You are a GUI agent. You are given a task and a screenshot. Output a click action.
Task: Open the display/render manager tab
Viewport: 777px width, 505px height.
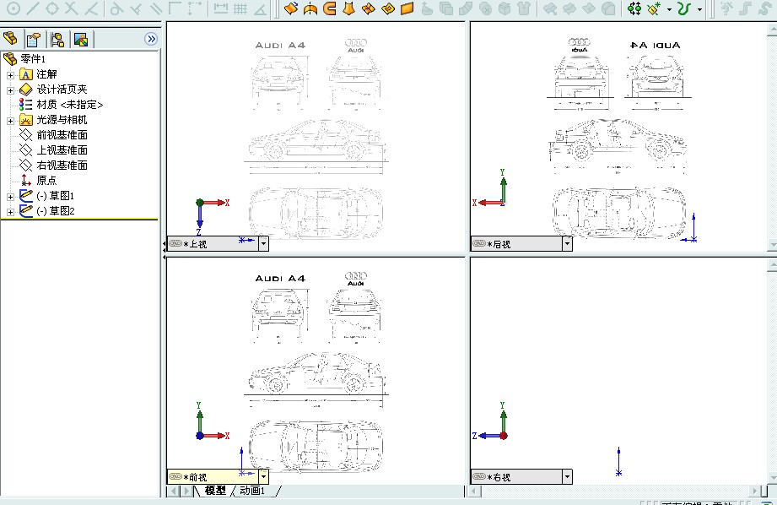(x=81, y=39)
